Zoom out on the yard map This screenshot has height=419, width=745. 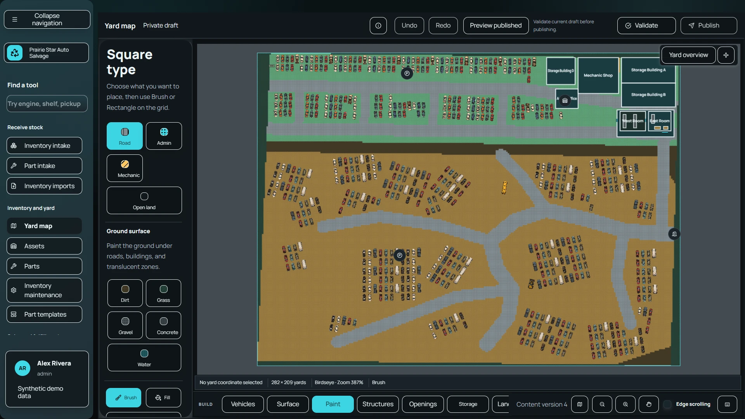[x=602, y=404]
